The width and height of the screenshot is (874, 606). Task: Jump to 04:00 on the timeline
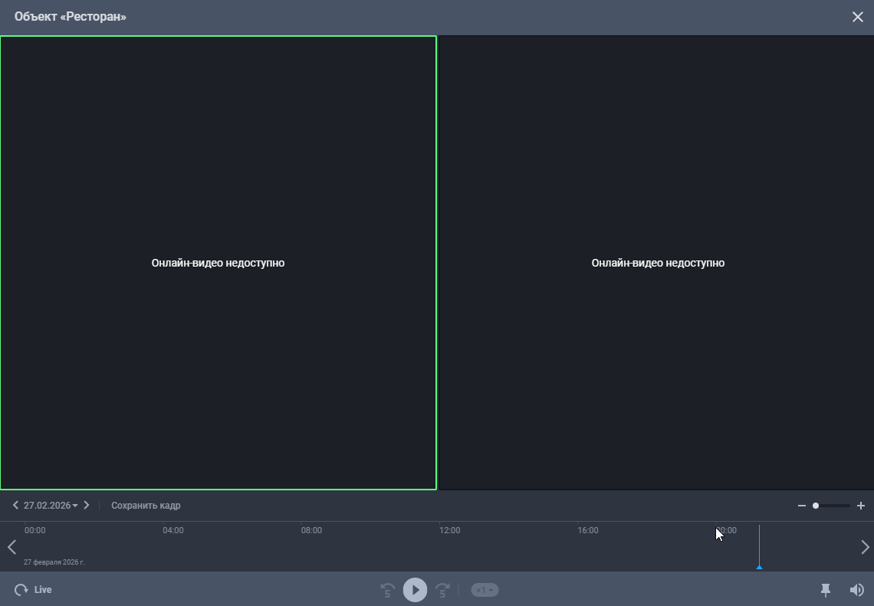[172, 530]
